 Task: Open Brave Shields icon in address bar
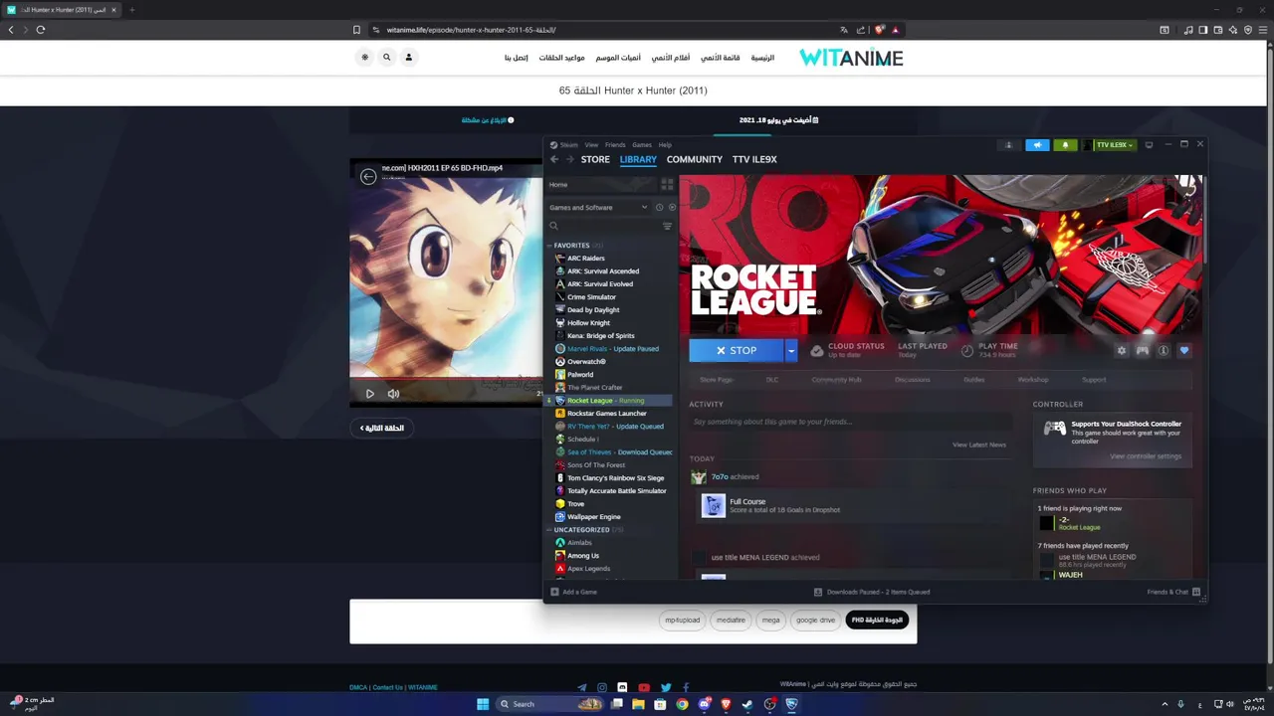[x=880, y=30]
